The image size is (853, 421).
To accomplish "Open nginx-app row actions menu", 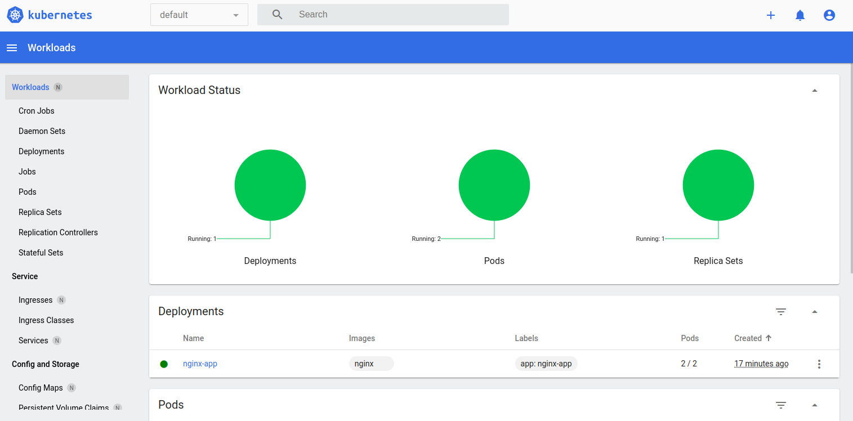I will point(819,364).
